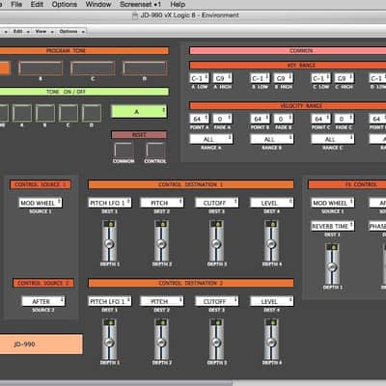The height and width of the screenshot is (386, 386).
Task: Click the Reset Common button
Action: click(x=124, y=151)
